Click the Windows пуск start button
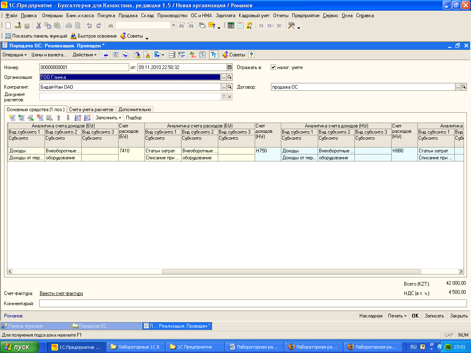Viewport: 471px width, 353px height. point(20,347)
